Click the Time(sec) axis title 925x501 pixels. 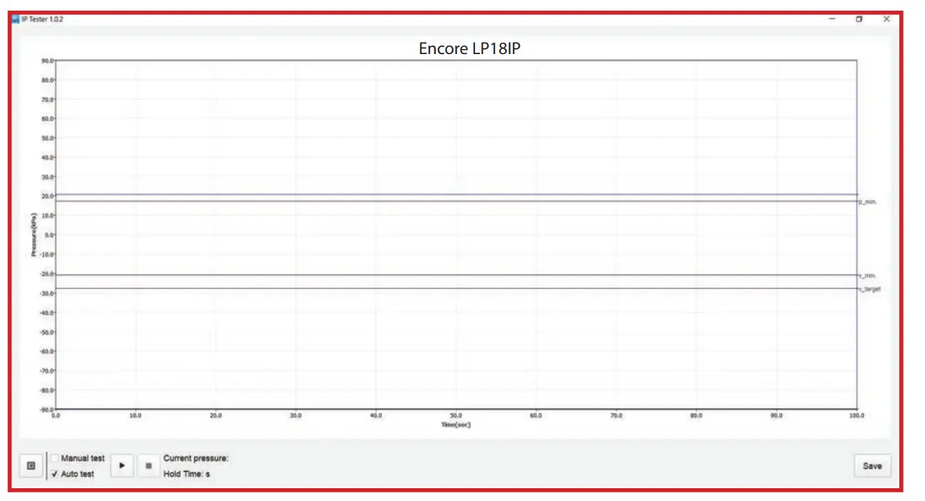point(456,424)
